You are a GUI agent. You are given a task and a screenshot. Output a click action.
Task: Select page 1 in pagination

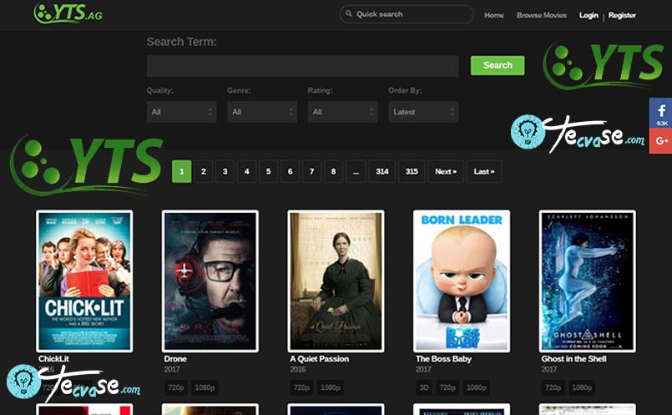[x=182, y=171]
